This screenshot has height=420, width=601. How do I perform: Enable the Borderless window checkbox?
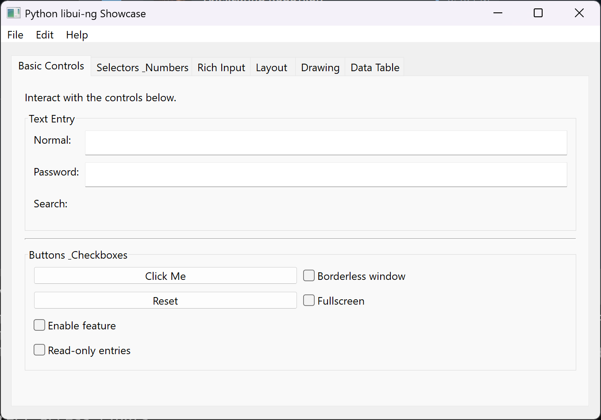pos(309,276)
